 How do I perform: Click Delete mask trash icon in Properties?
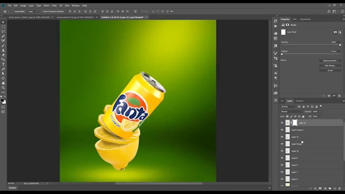pyautogui.click(x=339, y=96)
